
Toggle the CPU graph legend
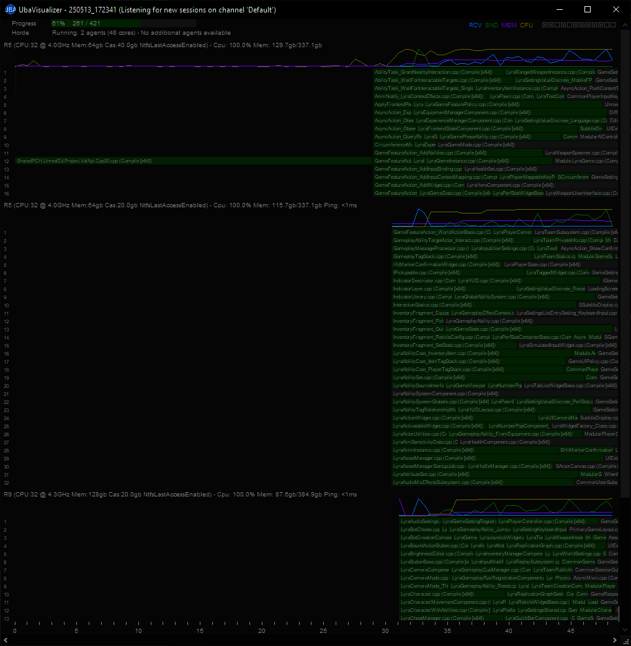(x=526, y=25)
